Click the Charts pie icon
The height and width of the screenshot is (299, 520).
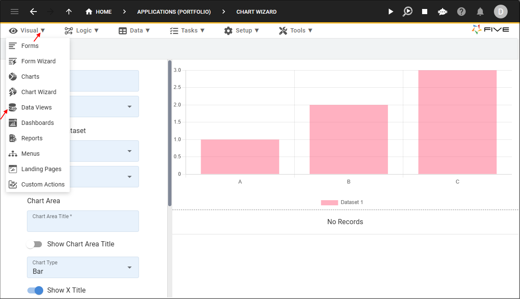tap(13, 77)
